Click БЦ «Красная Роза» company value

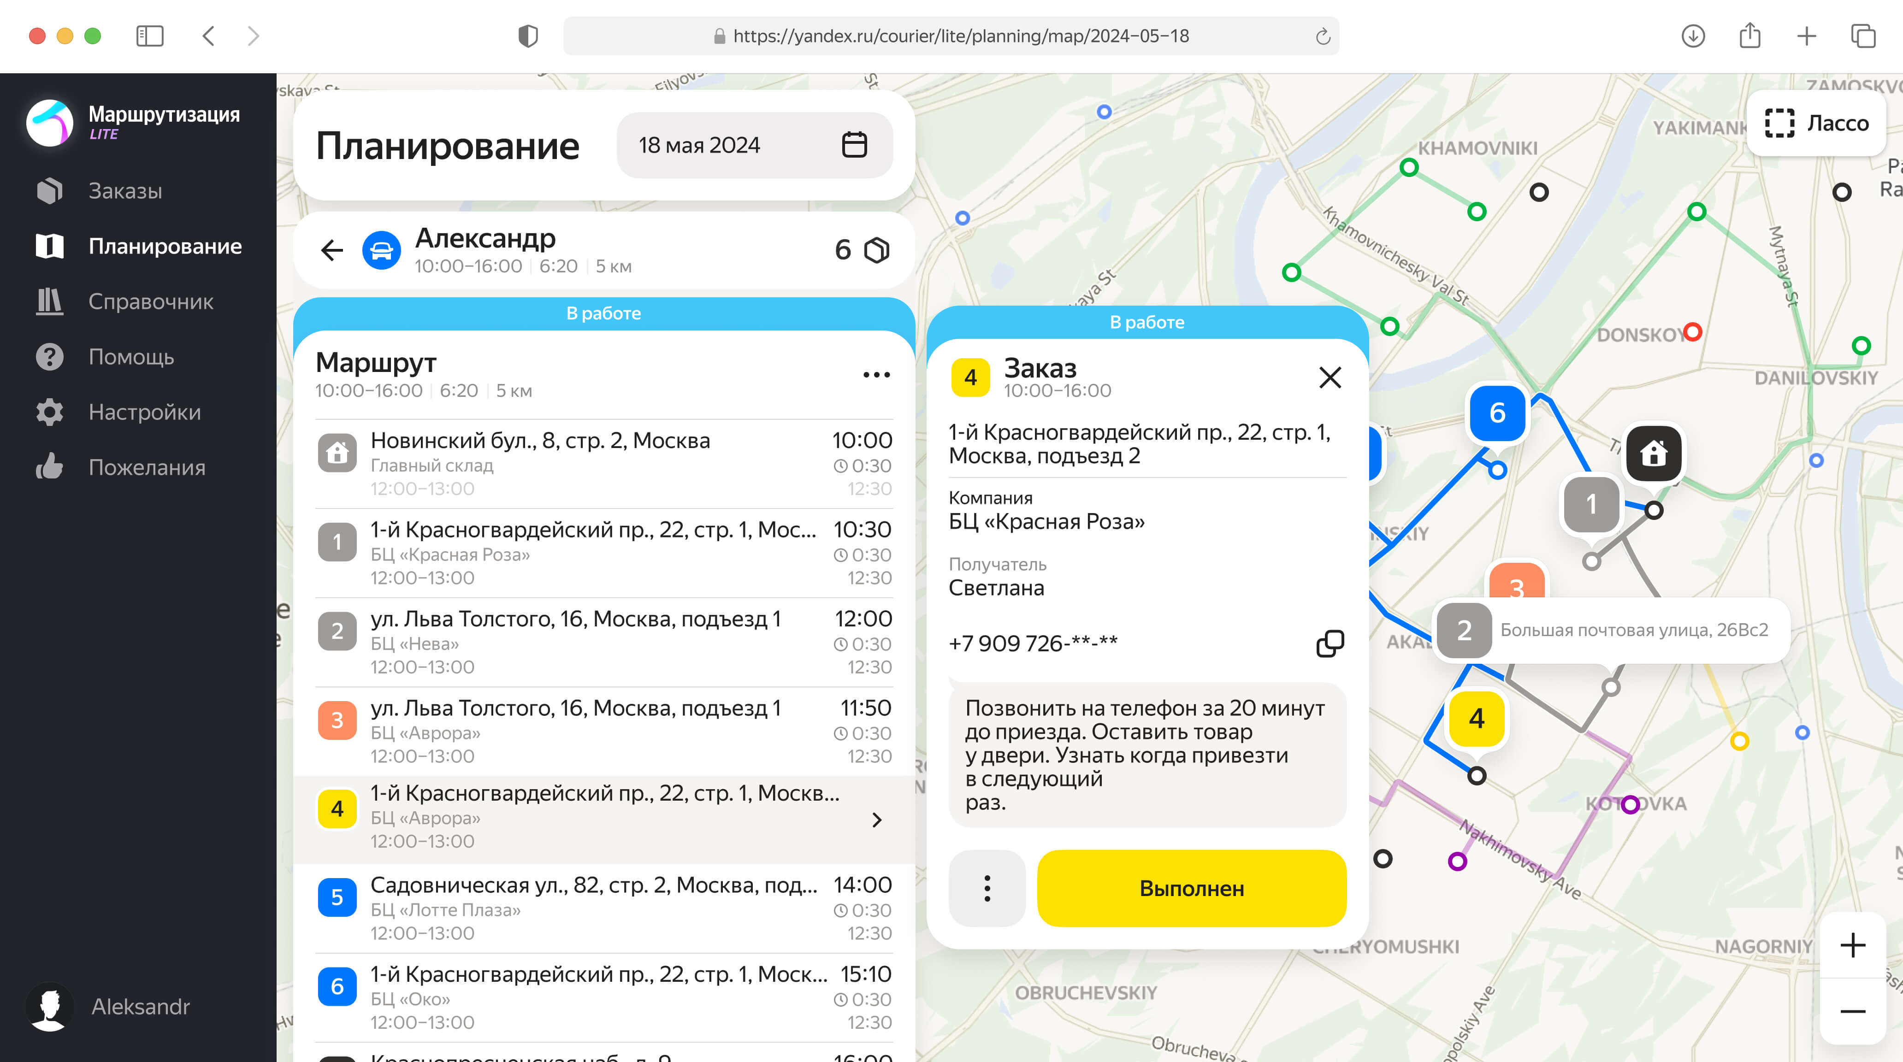point(1046,521)
